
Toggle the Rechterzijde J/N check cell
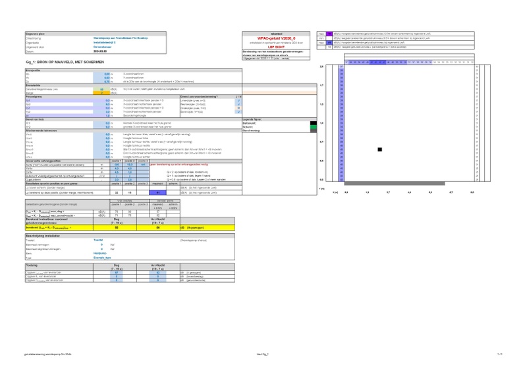pyautogui.click(x=238, y=104)
